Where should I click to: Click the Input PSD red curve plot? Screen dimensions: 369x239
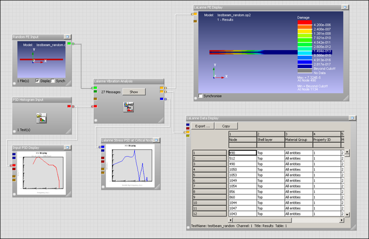click(43, 173)
